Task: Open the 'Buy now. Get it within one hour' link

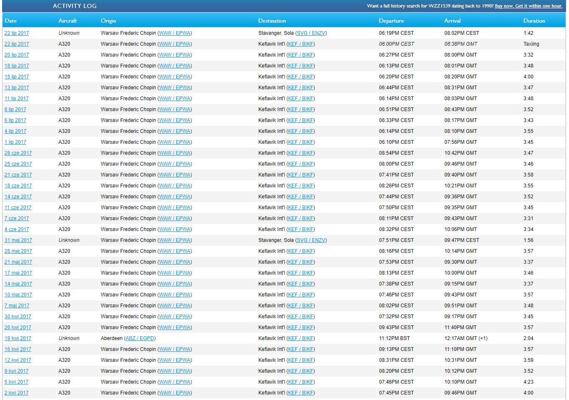Action: (528, 6)
